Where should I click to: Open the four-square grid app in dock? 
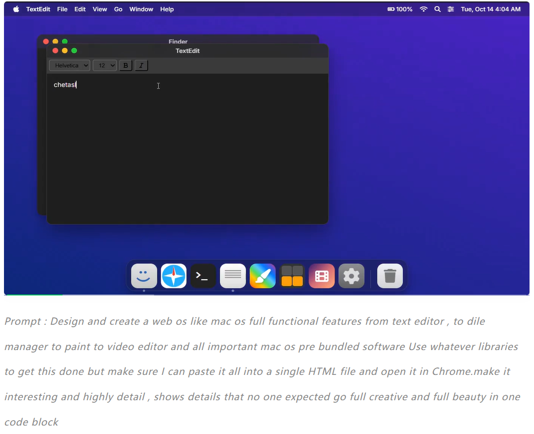point(292,276)
